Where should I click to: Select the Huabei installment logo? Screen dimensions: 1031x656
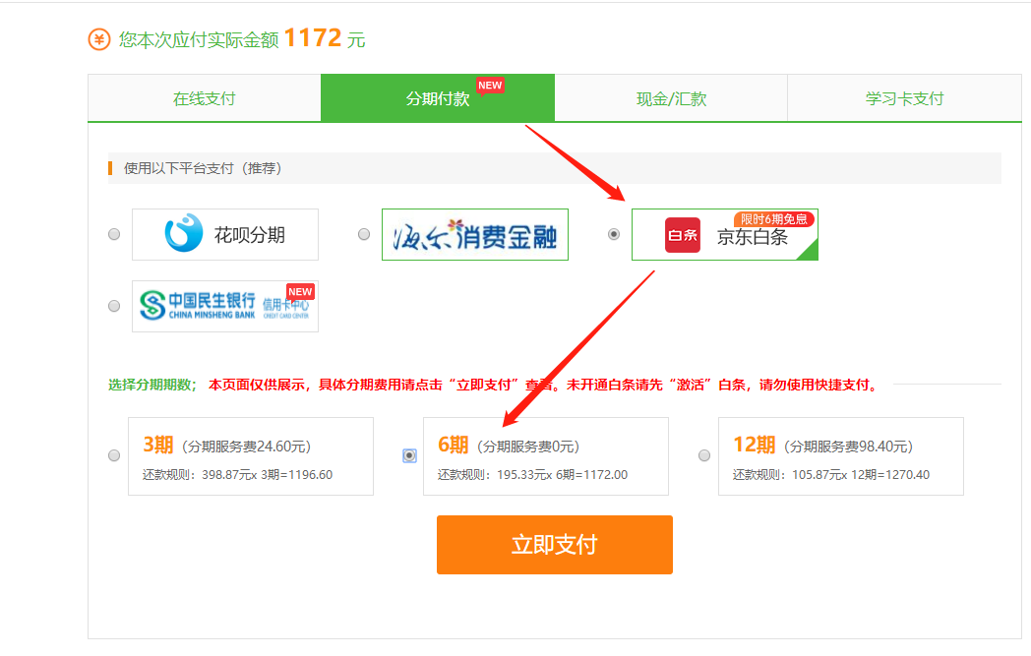(183, 234)
